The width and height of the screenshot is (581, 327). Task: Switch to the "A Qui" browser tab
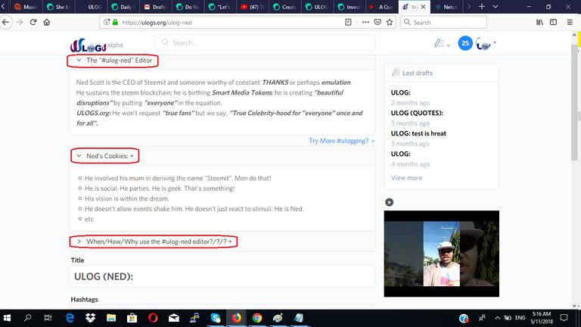coord(381,7)
